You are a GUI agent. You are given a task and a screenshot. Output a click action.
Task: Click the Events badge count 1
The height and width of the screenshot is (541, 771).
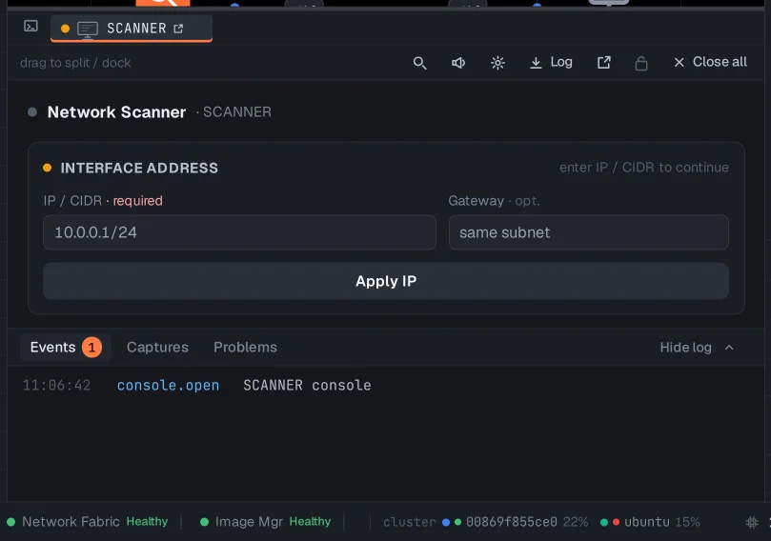pos(91,348)
